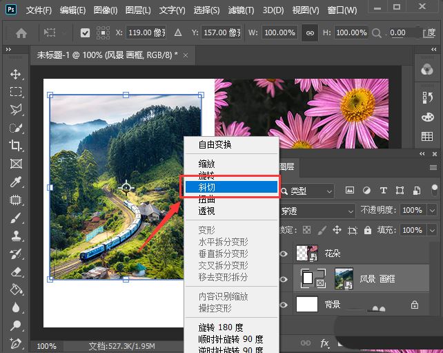
Task: Hide the 背景 layer
Action: coord(284,305)
